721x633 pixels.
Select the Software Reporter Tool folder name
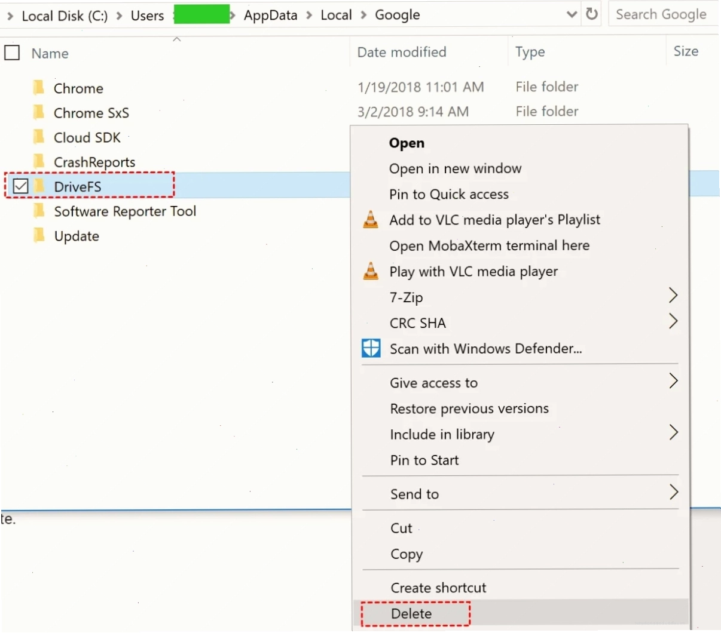pyautogui.click(x=125, y=211)
